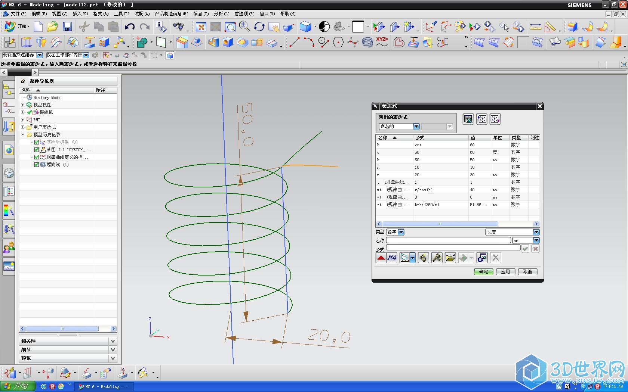628x392 pixels.
Task: Expand the 模型视图 tree node
Action: (x=23, y=105)
